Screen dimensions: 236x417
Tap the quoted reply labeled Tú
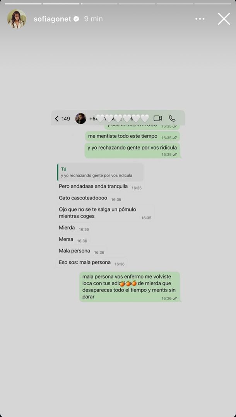[x=100, y=172]
